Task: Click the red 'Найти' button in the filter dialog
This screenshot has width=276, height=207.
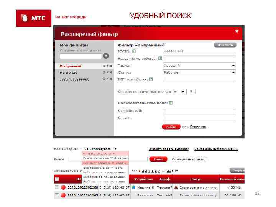Action: (x=171, y=127)
